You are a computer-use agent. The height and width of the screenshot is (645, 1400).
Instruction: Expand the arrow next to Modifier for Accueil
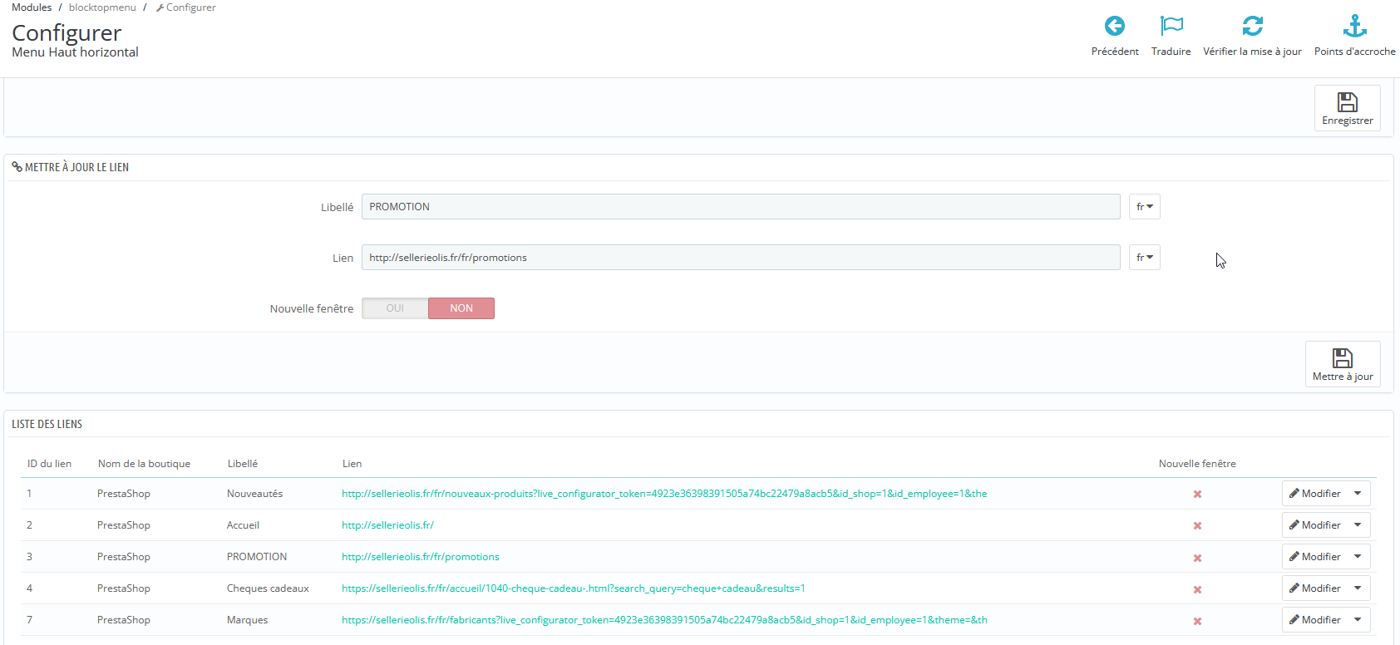tap(1358, 525)
